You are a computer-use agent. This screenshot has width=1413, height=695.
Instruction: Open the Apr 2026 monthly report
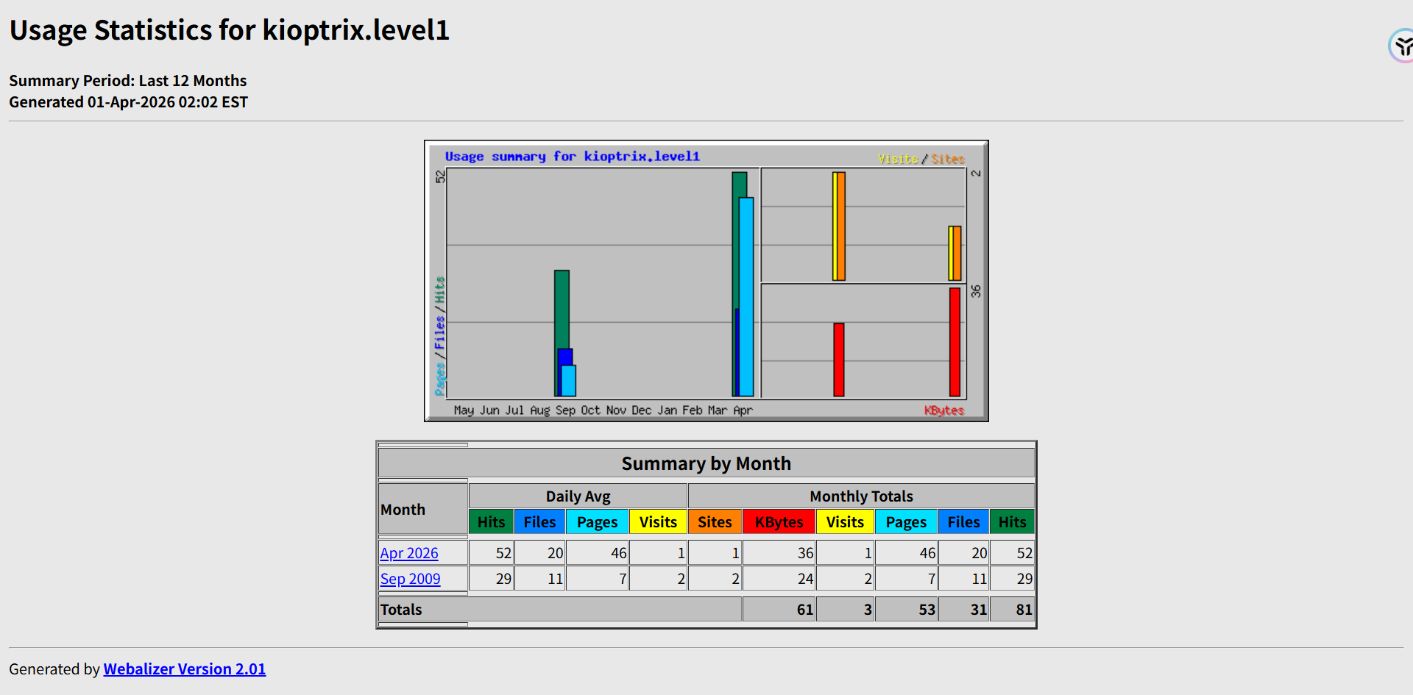(x=409, y=553)
